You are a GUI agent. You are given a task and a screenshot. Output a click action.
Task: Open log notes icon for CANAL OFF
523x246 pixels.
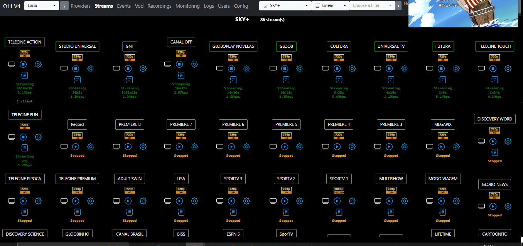point(181,75)
